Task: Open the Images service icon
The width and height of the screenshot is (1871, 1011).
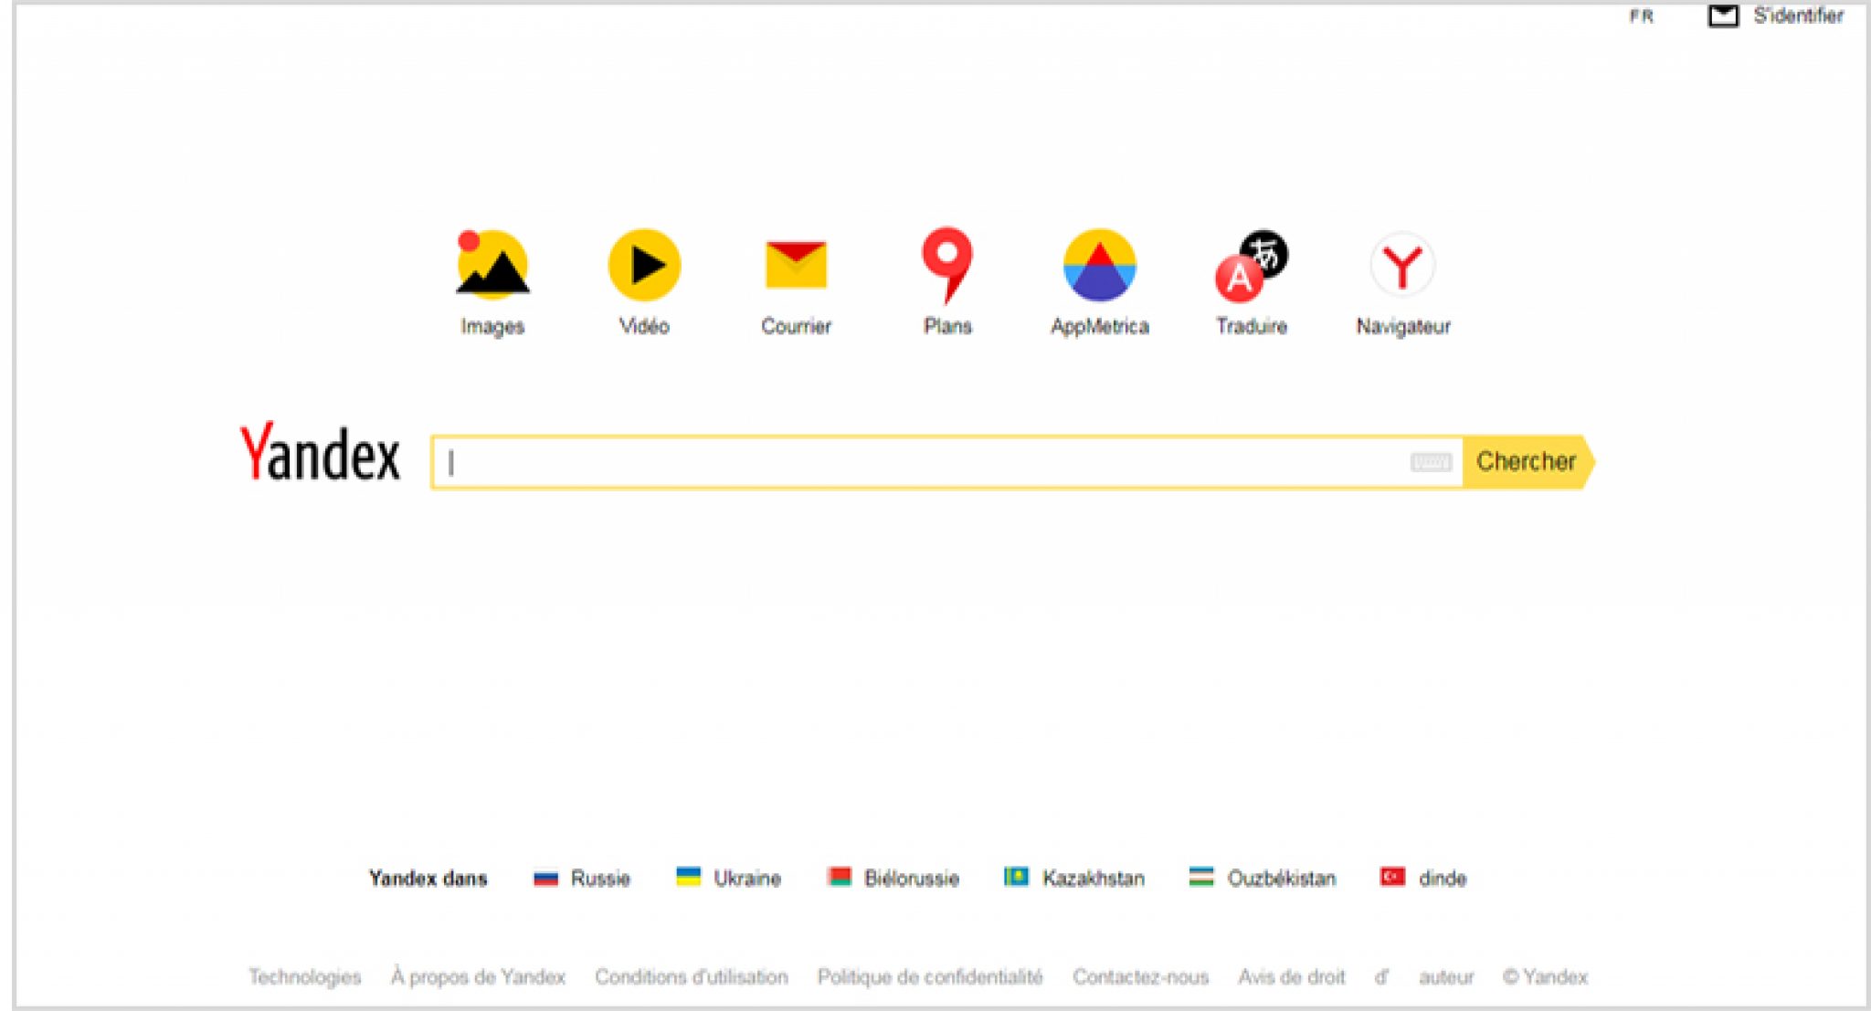Action: point(492,265)
